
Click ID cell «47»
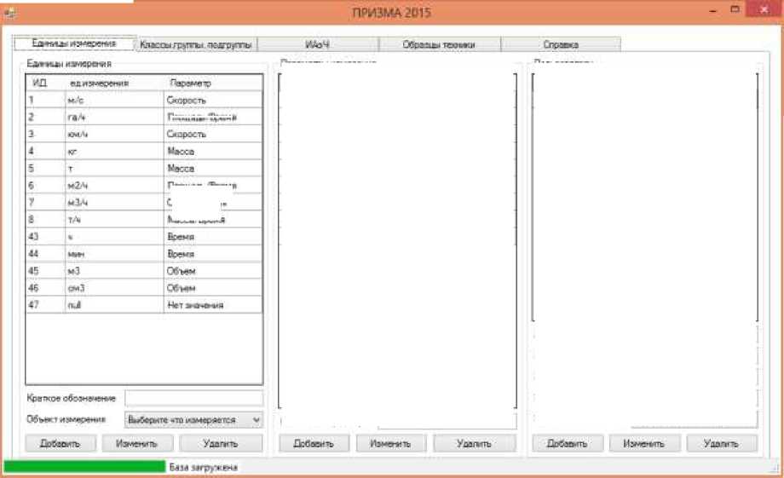(45, 304)
